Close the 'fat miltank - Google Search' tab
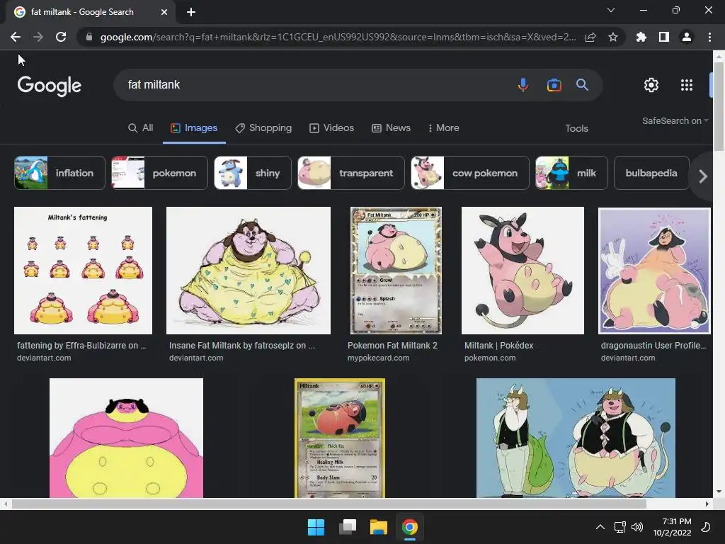 [x=164, y=12]
